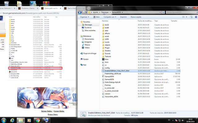Select the Aion icon file
This screenshot has height=123, width=198.
coord(106,59)
